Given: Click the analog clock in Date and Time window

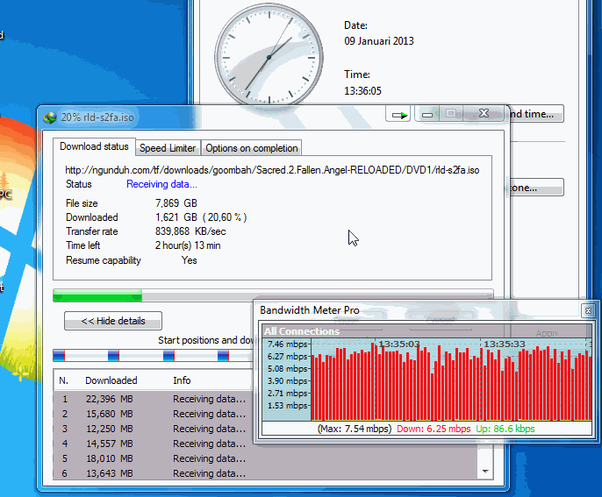Looking at the screenshot, I should click(x=269, y=58).
